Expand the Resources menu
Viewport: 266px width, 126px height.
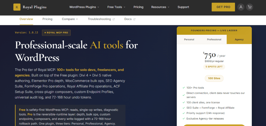point(160,7)
